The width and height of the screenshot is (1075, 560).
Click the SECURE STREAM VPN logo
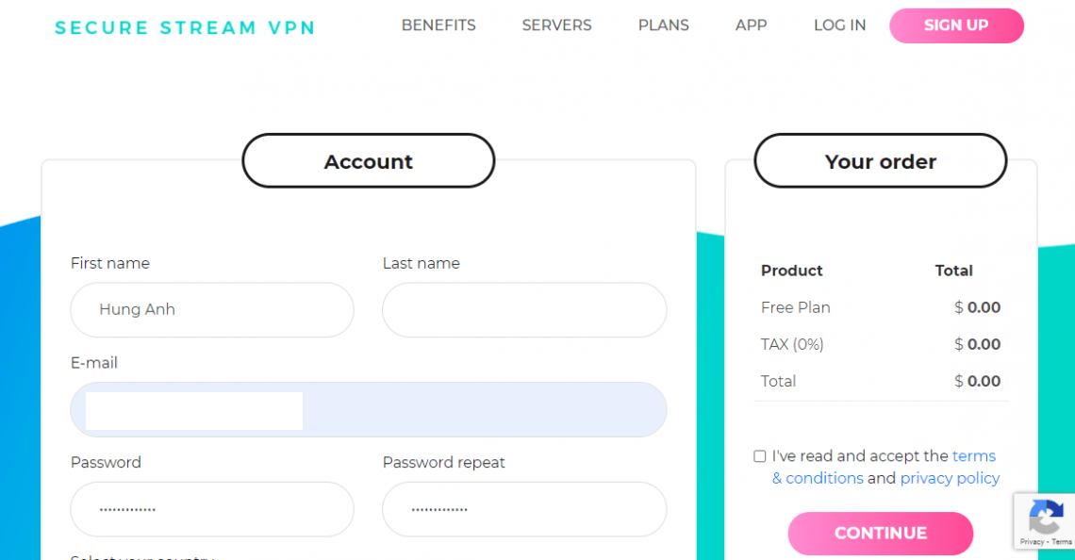[185, 27]
